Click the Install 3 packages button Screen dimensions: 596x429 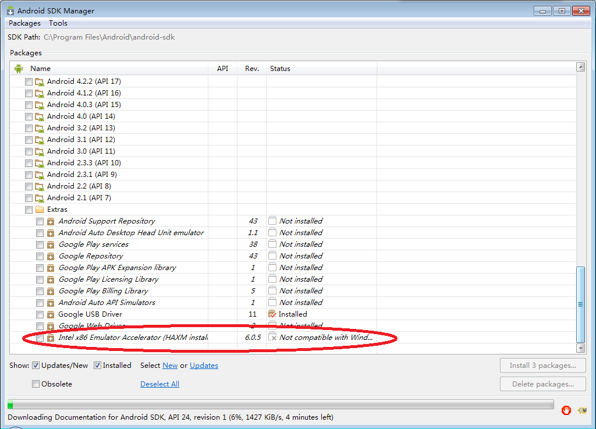click(543, 366)
